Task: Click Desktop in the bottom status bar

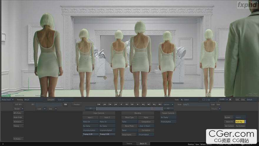Action: pyautogui.click(x=191, y=144)
